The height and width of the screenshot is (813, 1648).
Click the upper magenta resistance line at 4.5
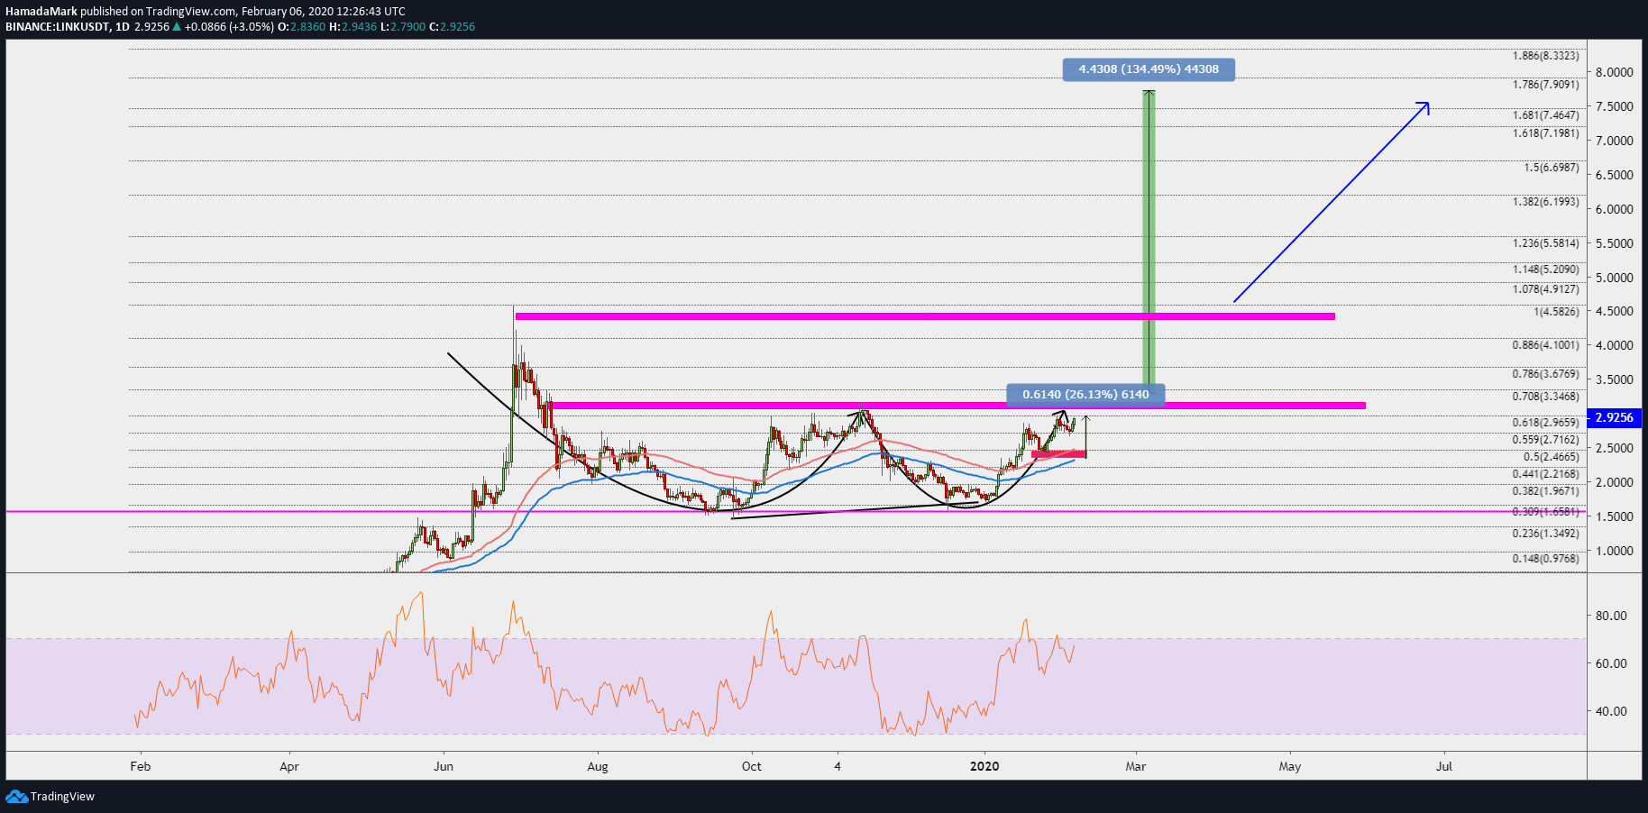925,316
